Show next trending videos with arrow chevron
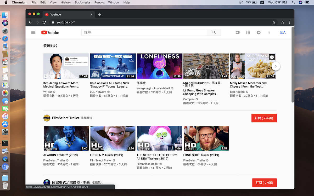Screen dimensions: 314x196 click(276, 66)
